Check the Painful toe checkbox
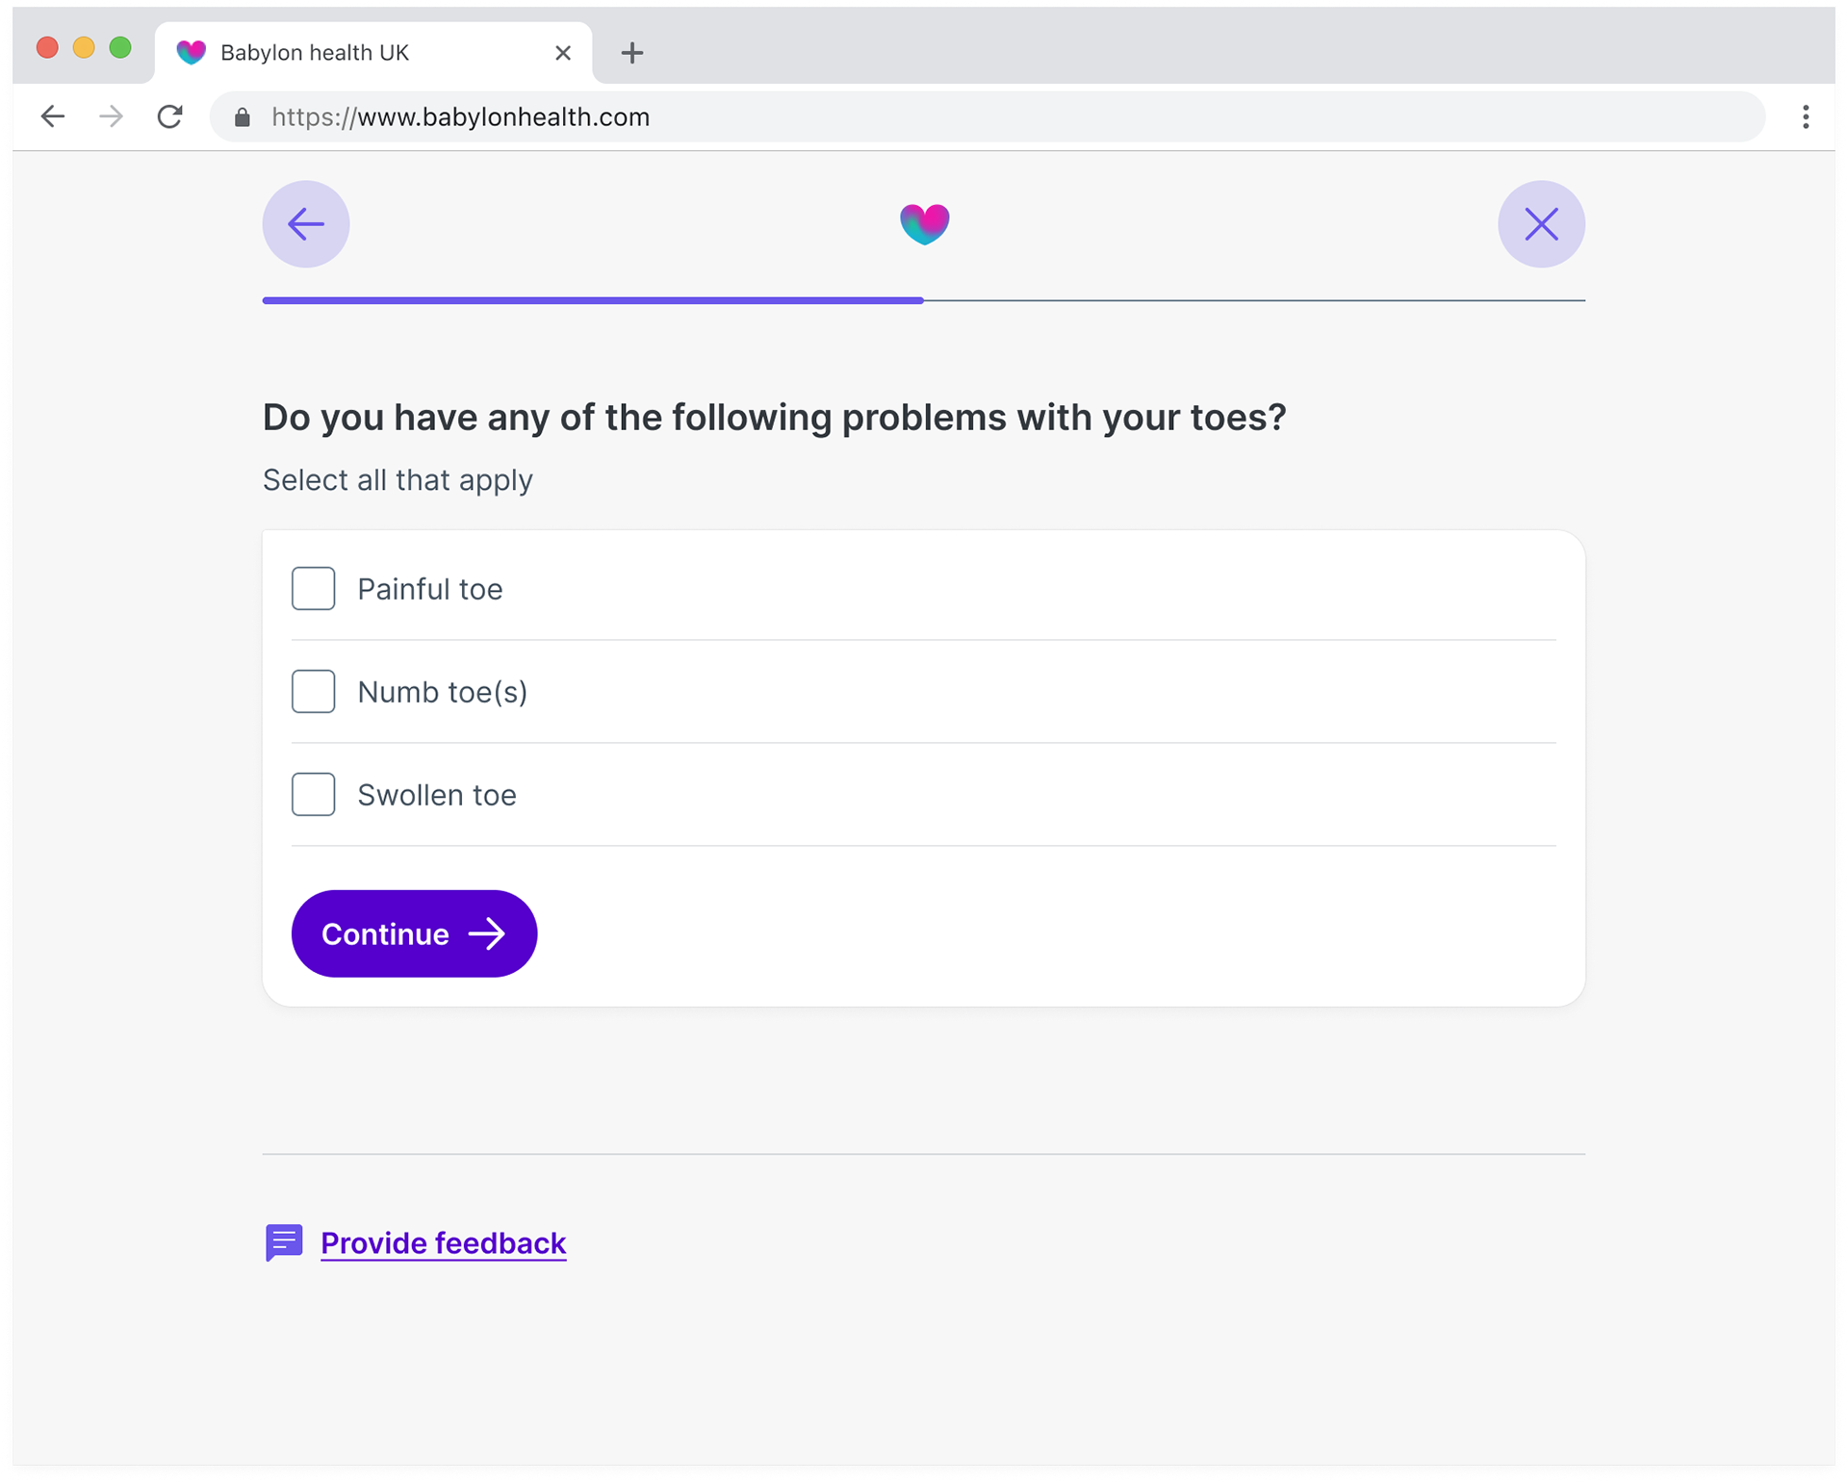 coord(314,589)
